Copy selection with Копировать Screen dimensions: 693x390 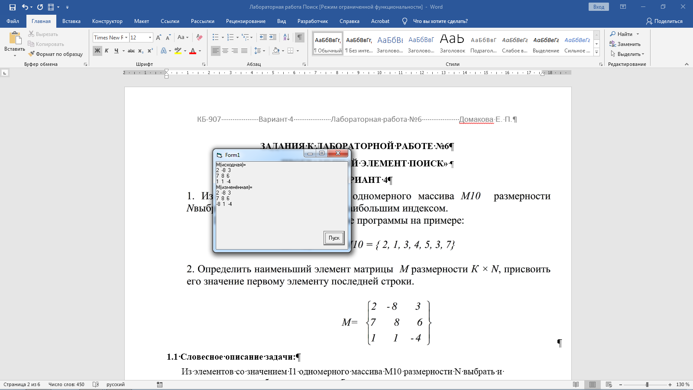[x=46, y=44]
